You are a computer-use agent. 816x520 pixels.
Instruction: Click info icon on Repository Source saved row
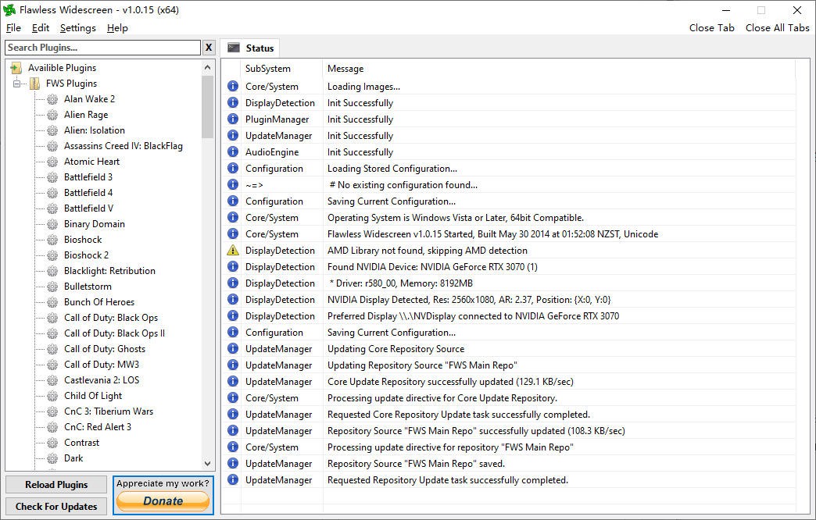click(x=233, y=463)
